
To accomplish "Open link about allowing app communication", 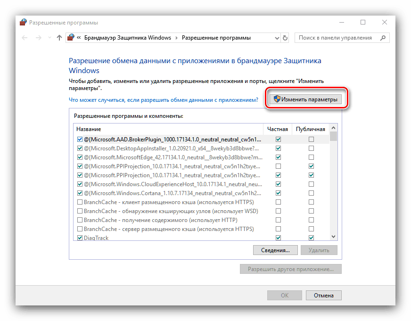I will [x=163, y=100].
